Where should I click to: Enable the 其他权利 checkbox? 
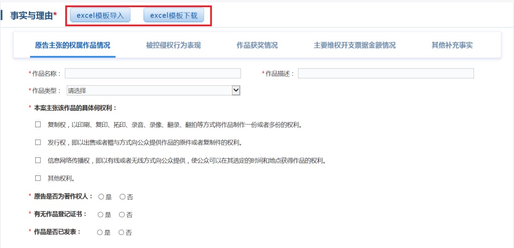click(x=38, y=178)
